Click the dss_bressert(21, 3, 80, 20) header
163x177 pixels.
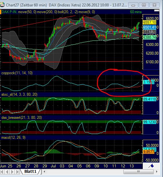click(22, 118)
